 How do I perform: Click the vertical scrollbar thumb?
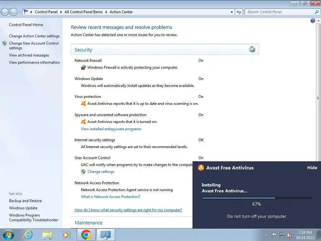pos(318,98)
